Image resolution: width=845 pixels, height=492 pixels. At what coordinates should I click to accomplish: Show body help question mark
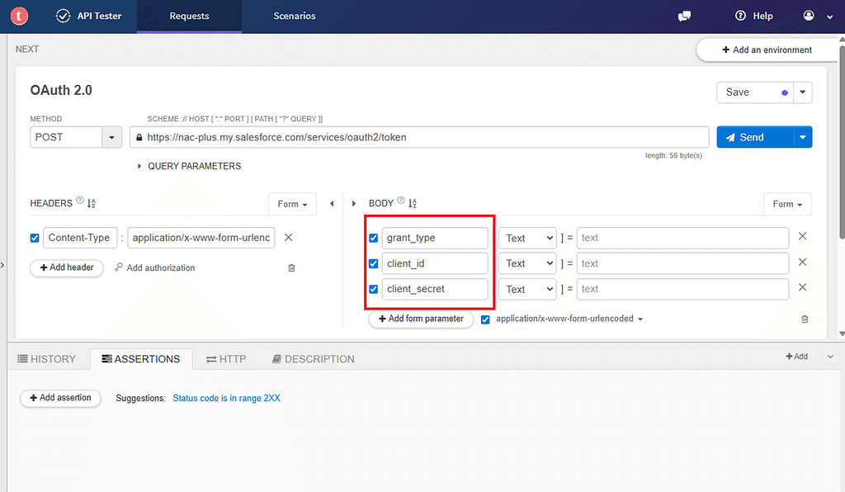point(401,201)
